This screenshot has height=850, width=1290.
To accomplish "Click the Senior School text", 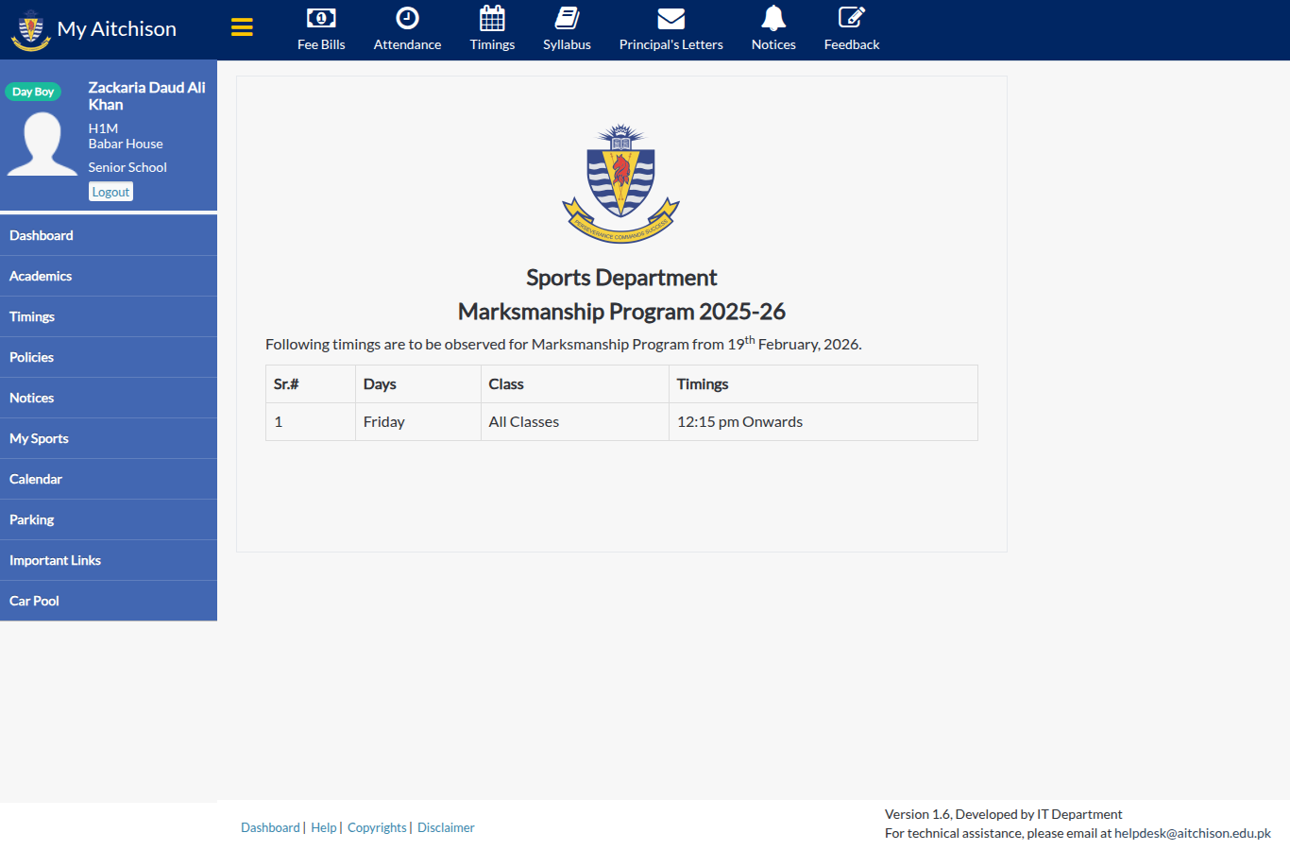I will (x=127, y=167).
